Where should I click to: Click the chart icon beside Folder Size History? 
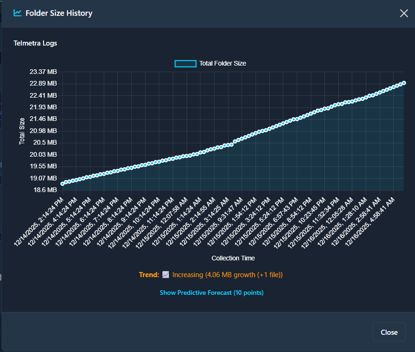18,13
